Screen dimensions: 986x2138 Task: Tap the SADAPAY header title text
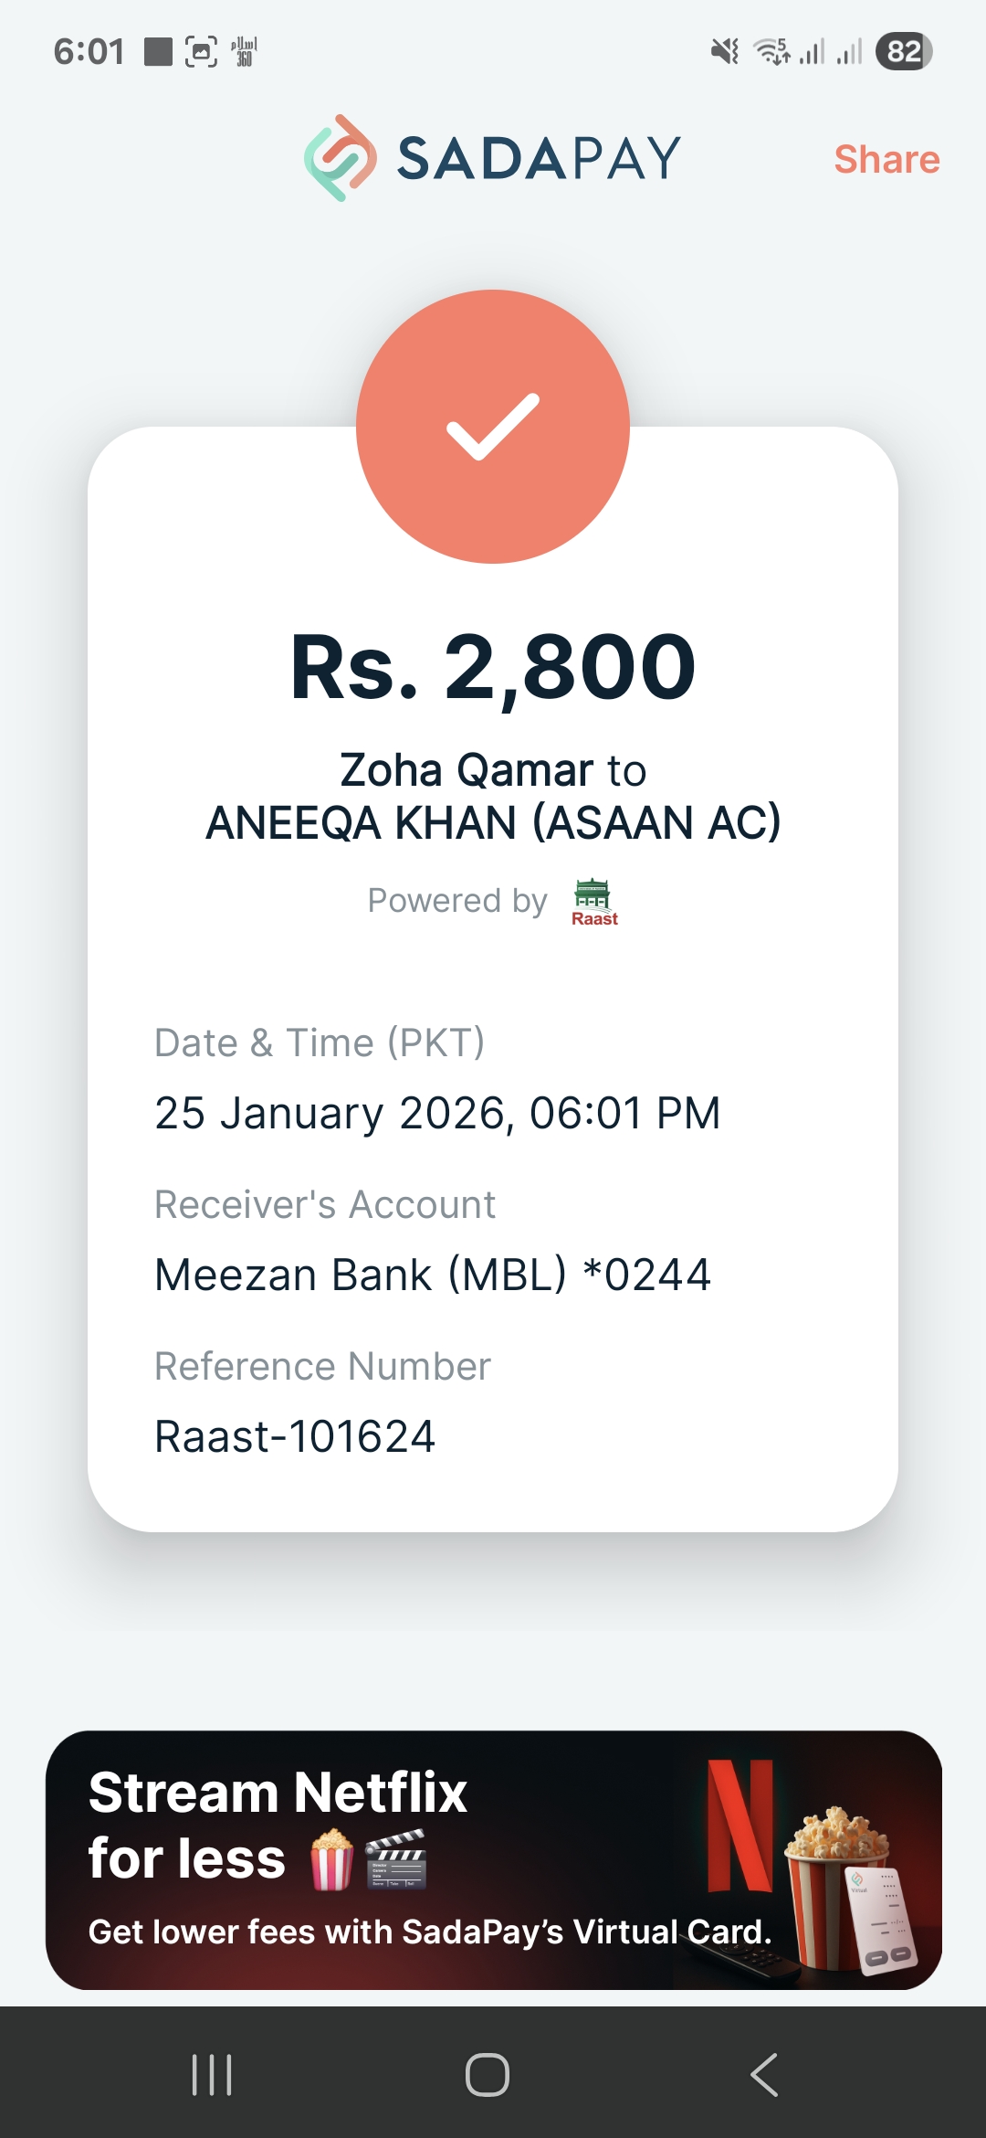(x=539, y=158)
